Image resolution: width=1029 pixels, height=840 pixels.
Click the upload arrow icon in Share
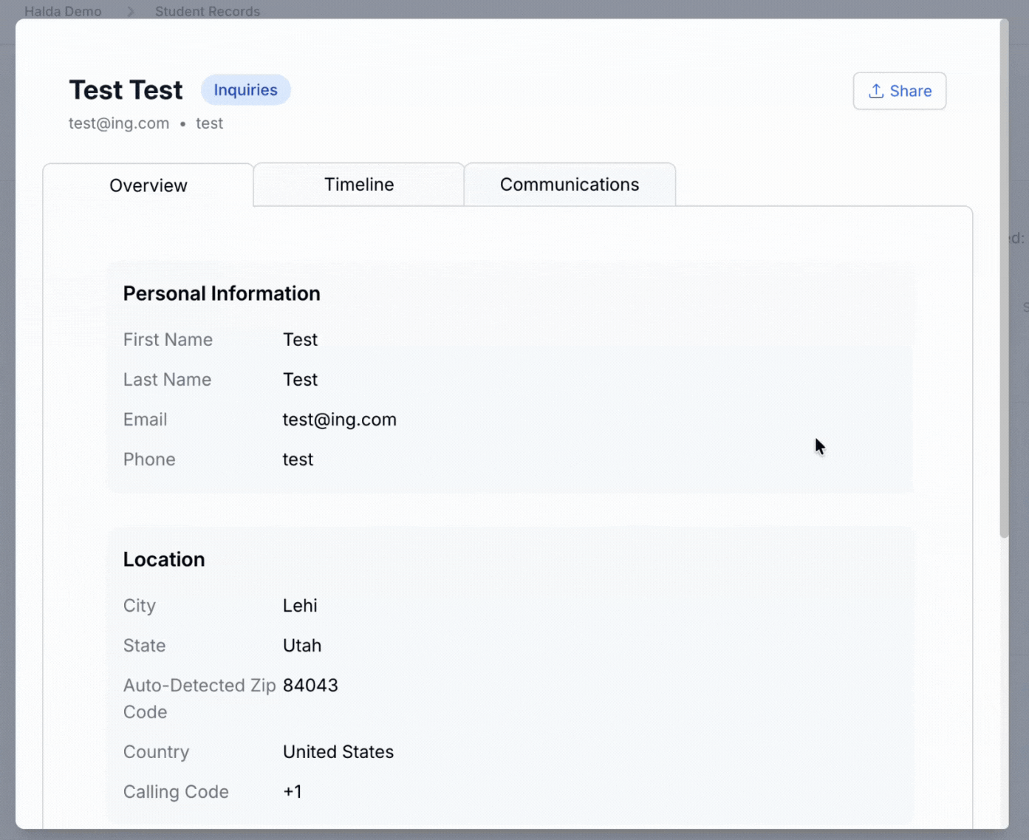876,91
